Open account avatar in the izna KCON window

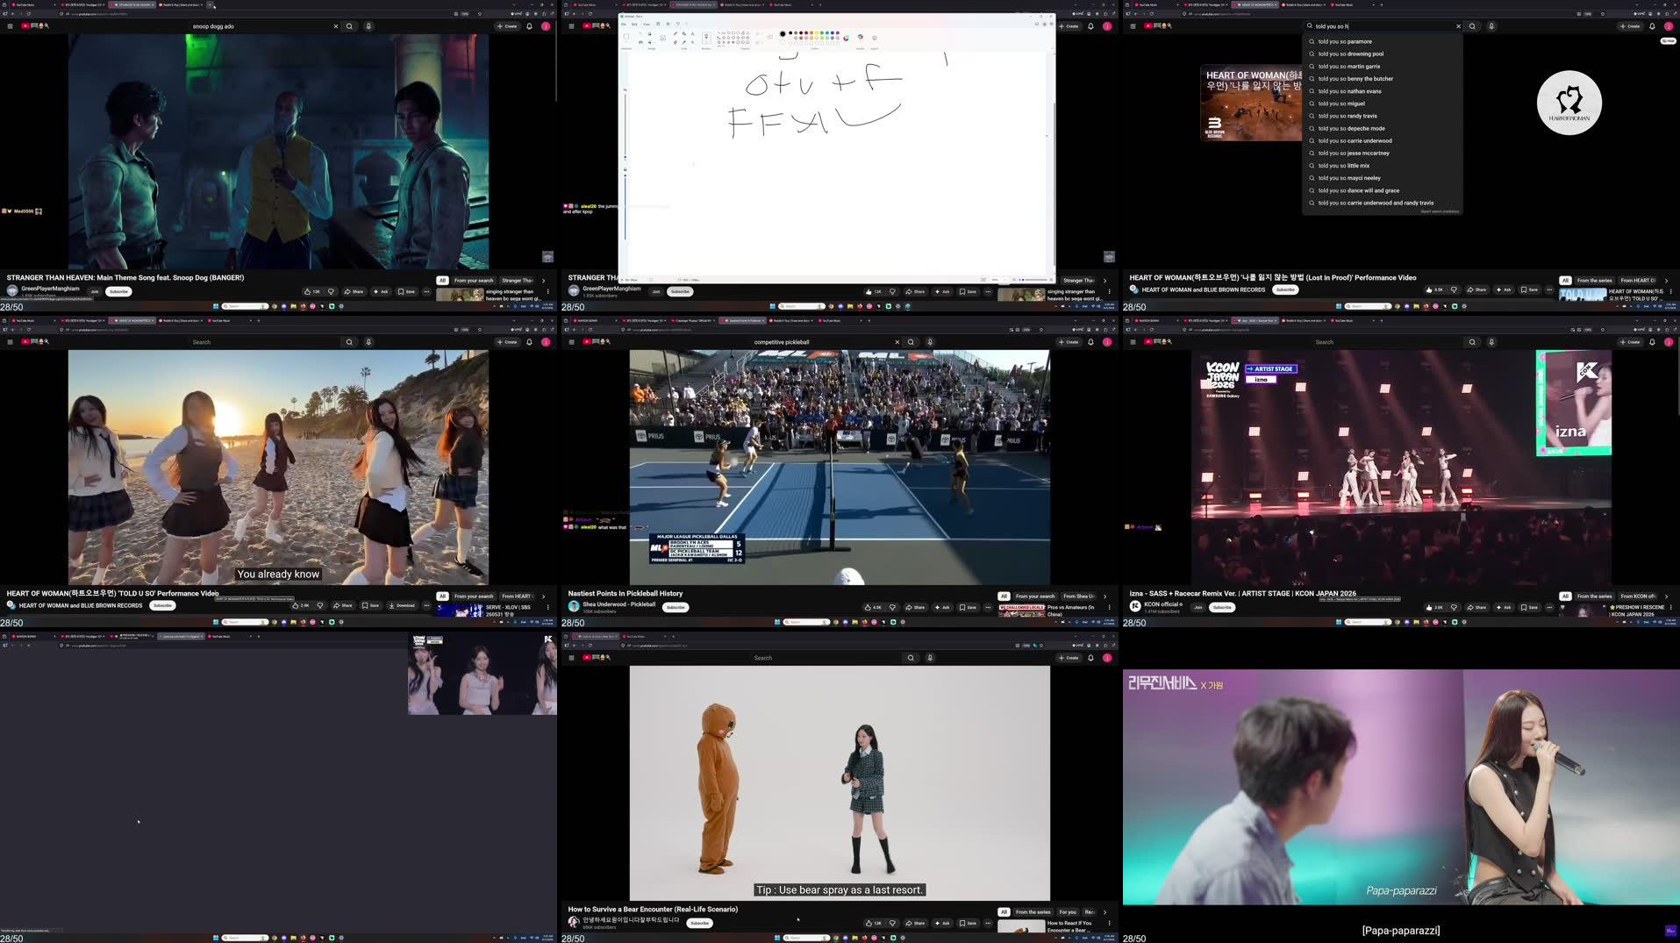pos(1669,342)
